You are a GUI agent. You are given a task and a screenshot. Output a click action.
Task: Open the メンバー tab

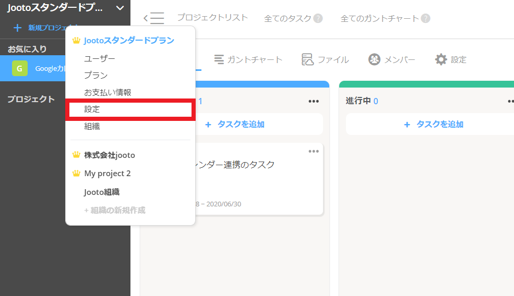pos(400,59)
